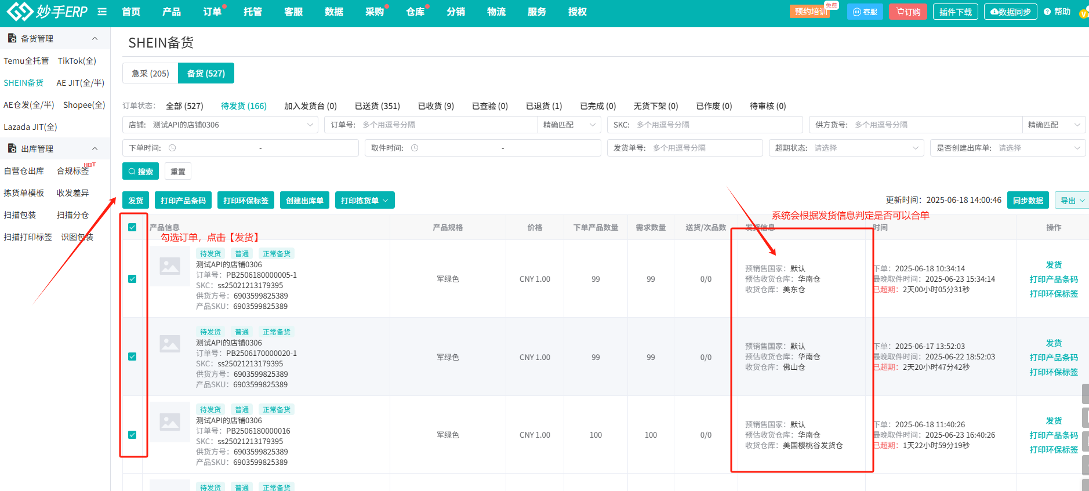This screenshot has width=1089, height=491.
Task: Click the 订购 cart button
Action: [908, 12]
